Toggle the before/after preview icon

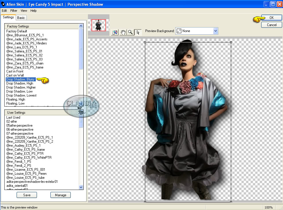(x=115, y=32)
